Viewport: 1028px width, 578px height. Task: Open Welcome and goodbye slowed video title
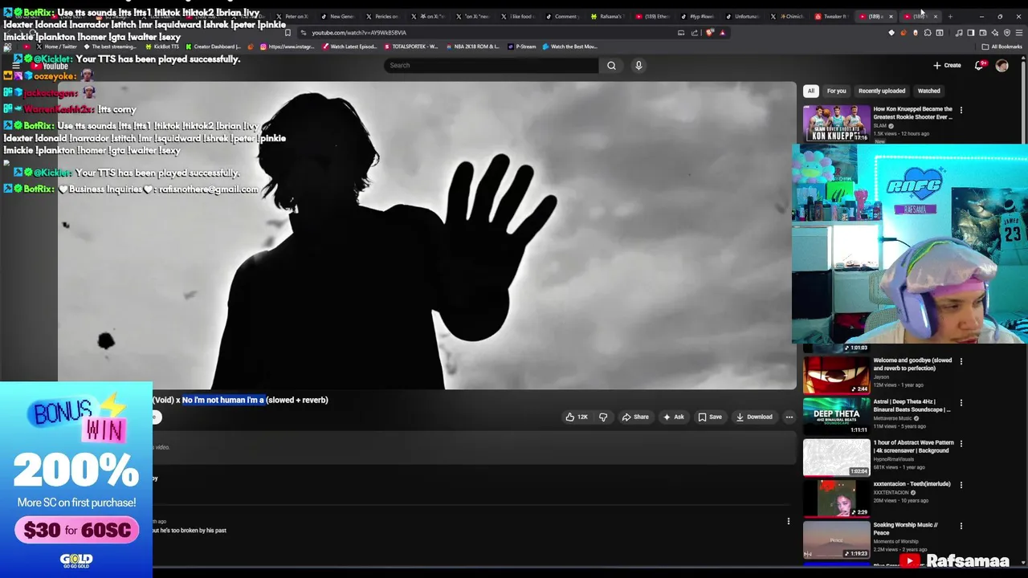(912, 364)
